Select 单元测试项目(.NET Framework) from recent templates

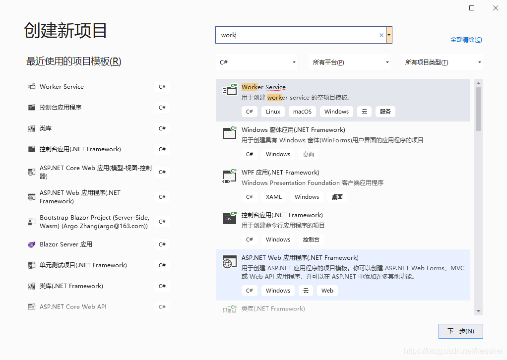(x=98, y=265)
